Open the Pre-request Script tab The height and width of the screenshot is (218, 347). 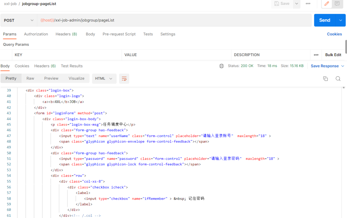[119, 34]
